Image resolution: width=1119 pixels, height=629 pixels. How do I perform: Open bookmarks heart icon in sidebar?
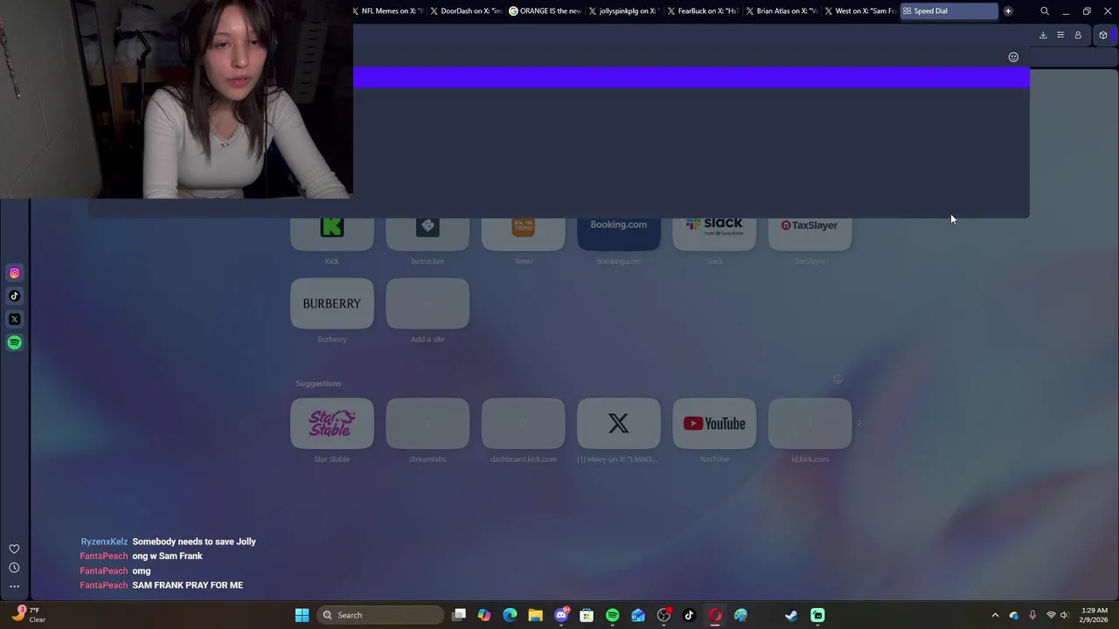(x=14, y=549)
